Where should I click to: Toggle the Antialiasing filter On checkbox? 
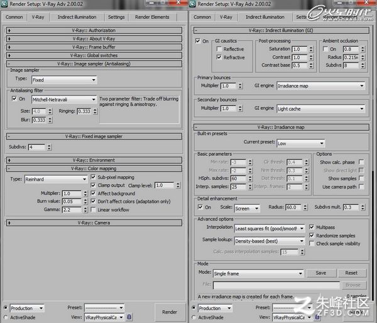pos(14,99)
